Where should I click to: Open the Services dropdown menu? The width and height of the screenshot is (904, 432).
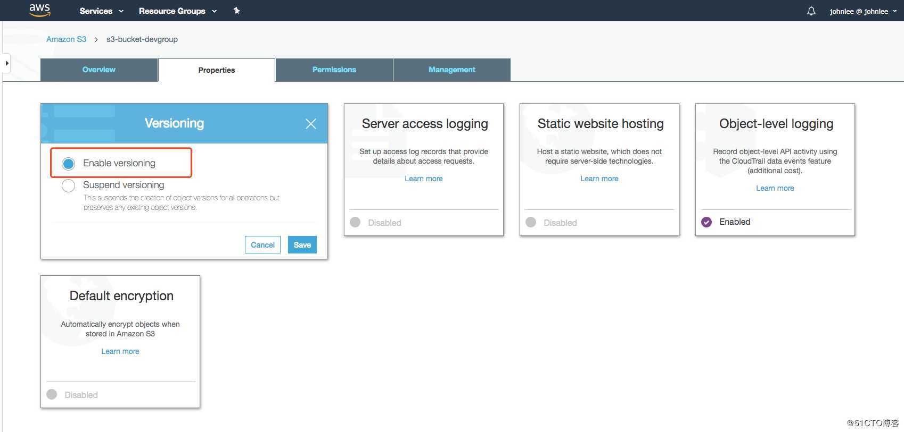pos(101,11)
